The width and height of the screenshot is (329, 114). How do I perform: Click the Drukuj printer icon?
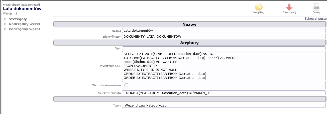pos(316,7)
